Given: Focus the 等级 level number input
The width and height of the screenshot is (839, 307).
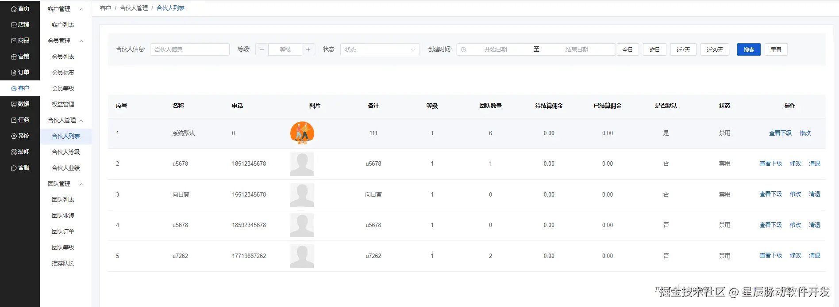Looking at the screenshot, I should (x=285, y=49).
